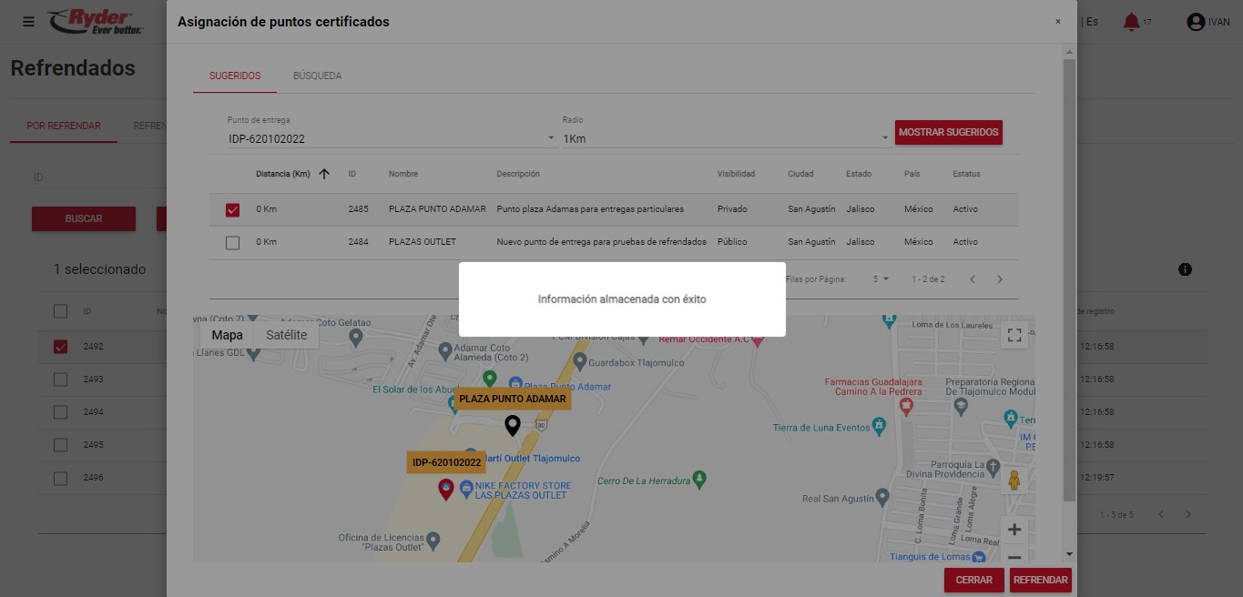
Task: Open the Radio 1Km dropdown
Action: point(884,138)
